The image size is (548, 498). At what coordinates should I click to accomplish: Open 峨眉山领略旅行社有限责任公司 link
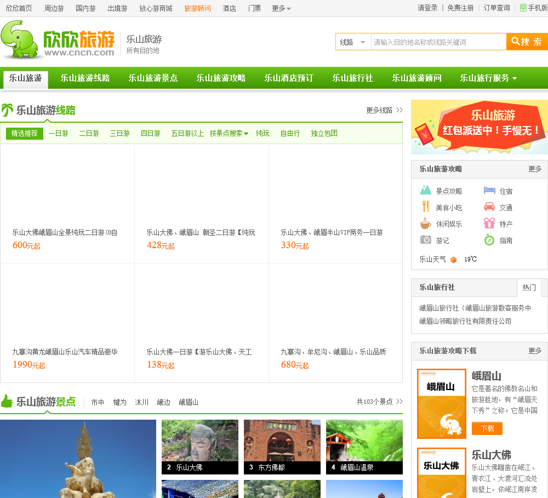[x=465, y=321]
